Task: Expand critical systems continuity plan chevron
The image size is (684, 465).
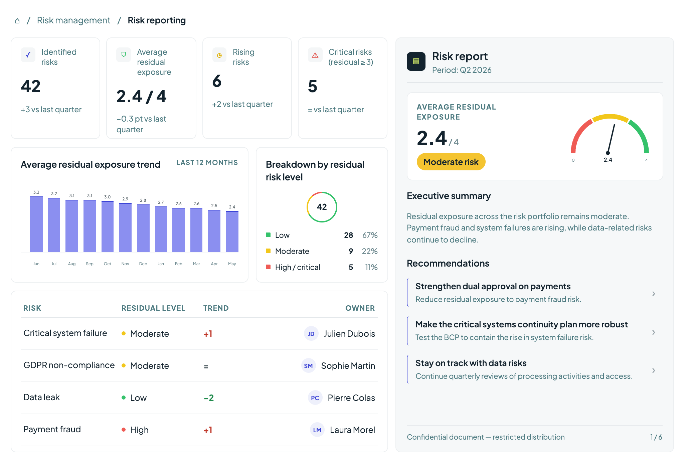Action: (x=654, y=332)
